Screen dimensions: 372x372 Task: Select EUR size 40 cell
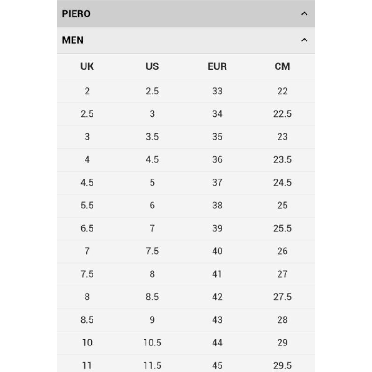[217, 251]
